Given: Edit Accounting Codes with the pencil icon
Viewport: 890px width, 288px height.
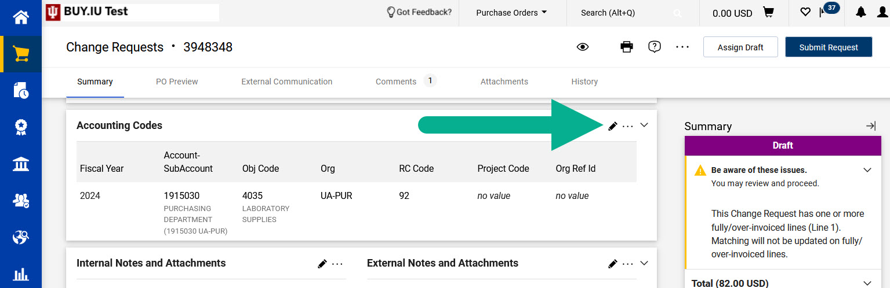Looking at the screenshot, I should click(x=612, y=126).
